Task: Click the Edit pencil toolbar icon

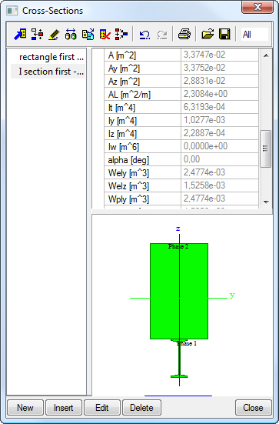Action: (x=54, y=35)
